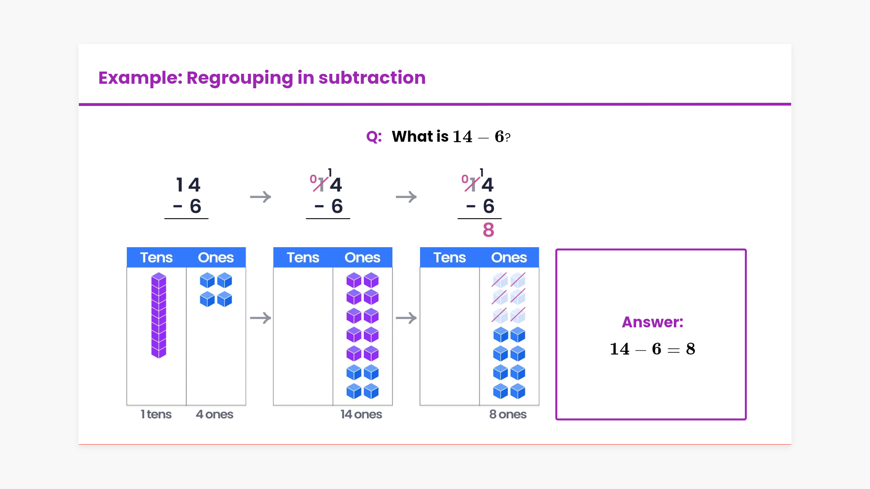This screenshot has height=489, width=870.
Task: Click the 'Ones' header of the third chart
Action: point(509,258)
